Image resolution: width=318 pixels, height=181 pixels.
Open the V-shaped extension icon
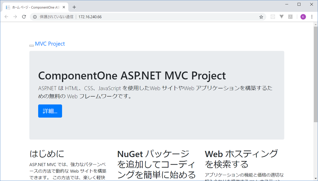click(281, 17)
